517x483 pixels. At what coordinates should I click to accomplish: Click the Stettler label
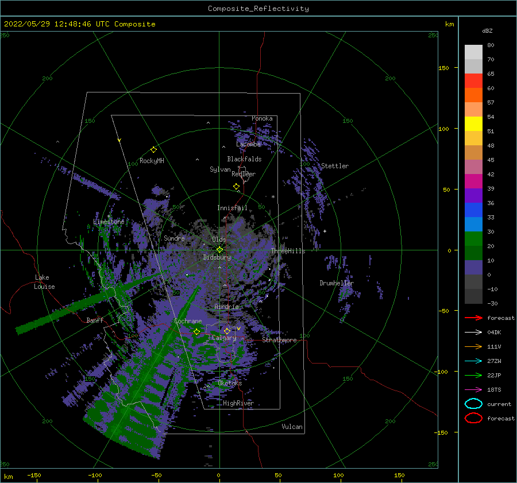click(x=335, y=166)
